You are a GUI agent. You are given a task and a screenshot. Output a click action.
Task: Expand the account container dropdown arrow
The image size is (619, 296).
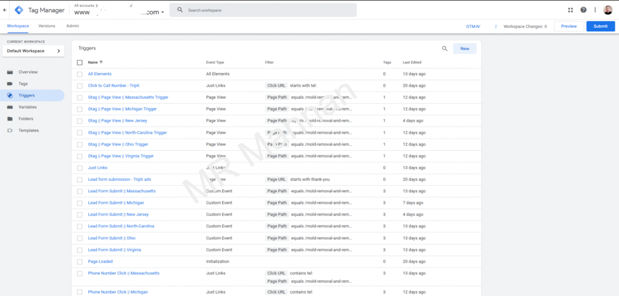163,13
